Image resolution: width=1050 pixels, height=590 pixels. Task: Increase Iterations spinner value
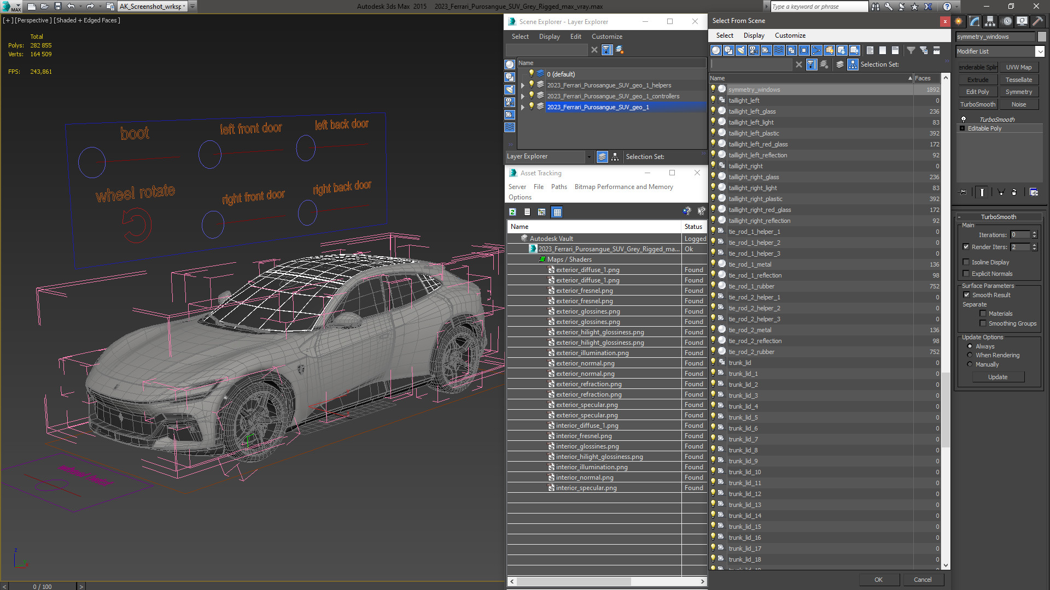coord(1034,233)
